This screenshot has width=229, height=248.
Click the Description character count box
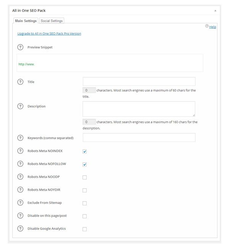click(x=89, y=122)
